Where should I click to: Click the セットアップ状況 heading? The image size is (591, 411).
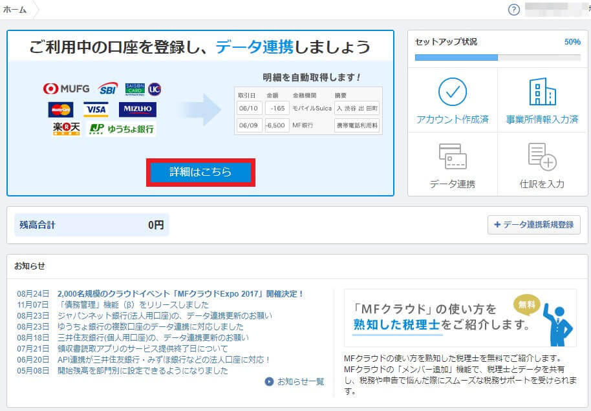click(446, 42)
